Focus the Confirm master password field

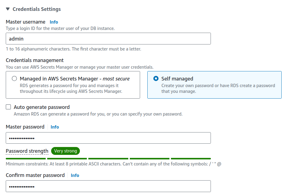(108, 186)
